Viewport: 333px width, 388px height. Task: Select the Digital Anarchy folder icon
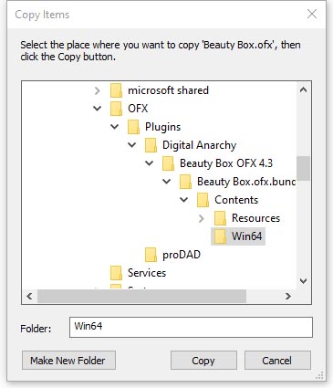(x=151, y=145)
